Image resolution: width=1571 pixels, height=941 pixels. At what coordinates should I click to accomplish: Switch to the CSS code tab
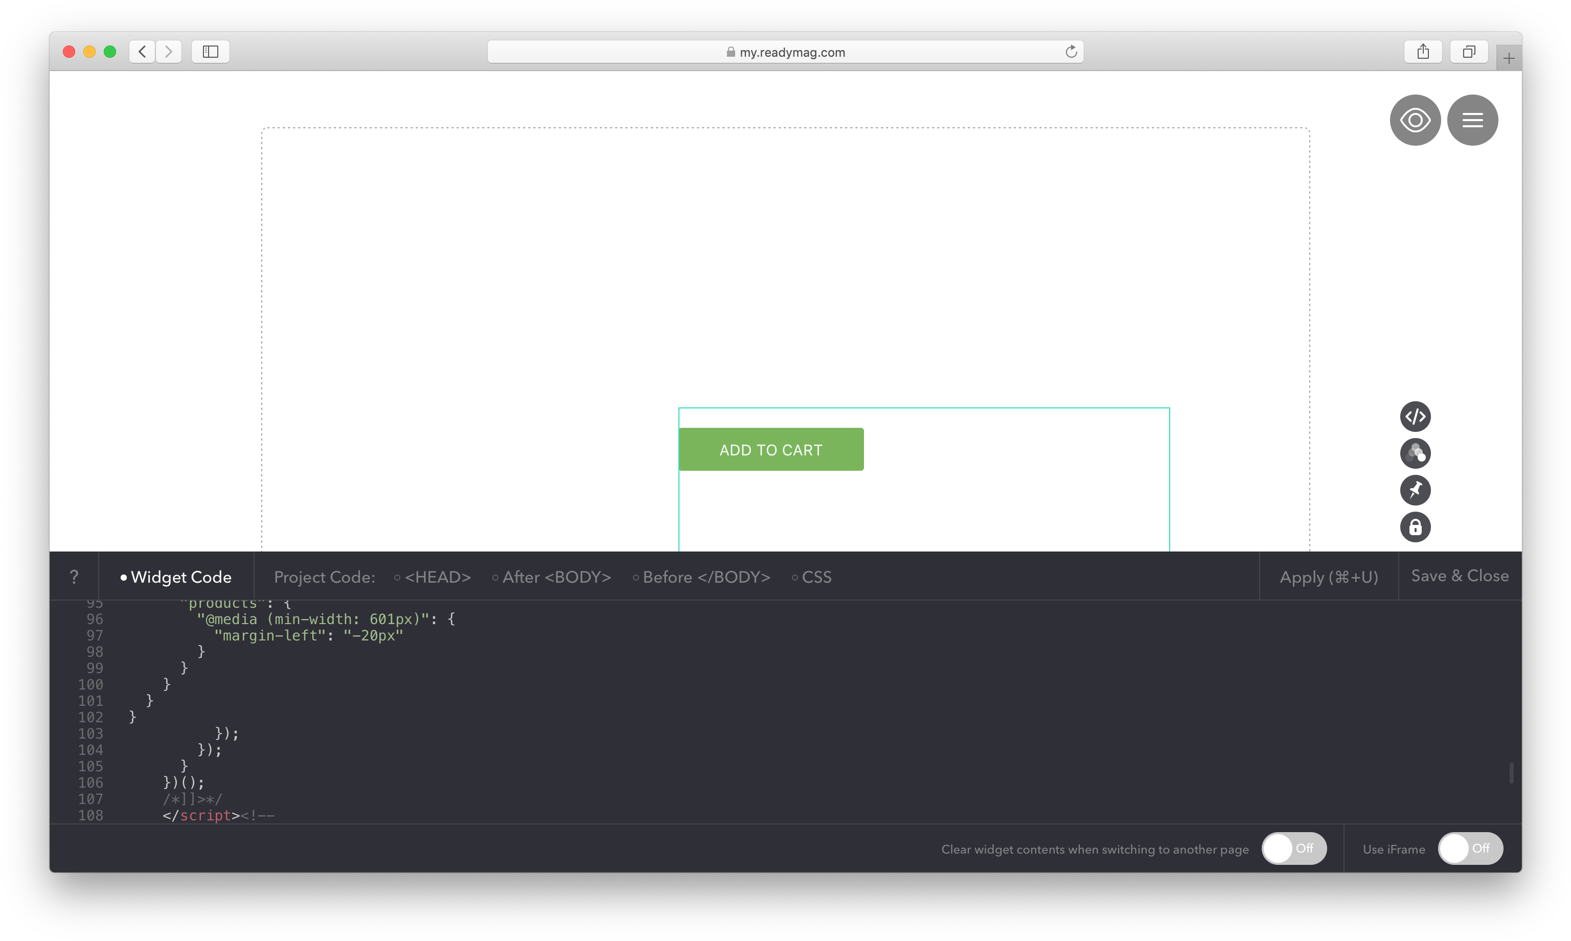coord(811,577)
